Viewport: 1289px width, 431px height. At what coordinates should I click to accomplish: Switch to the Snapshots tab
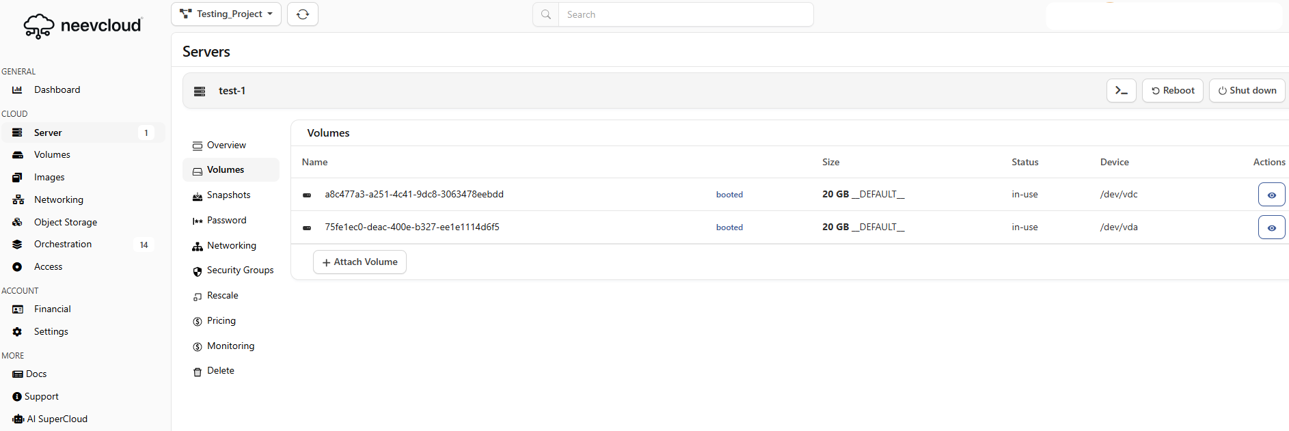pos(228,195)
